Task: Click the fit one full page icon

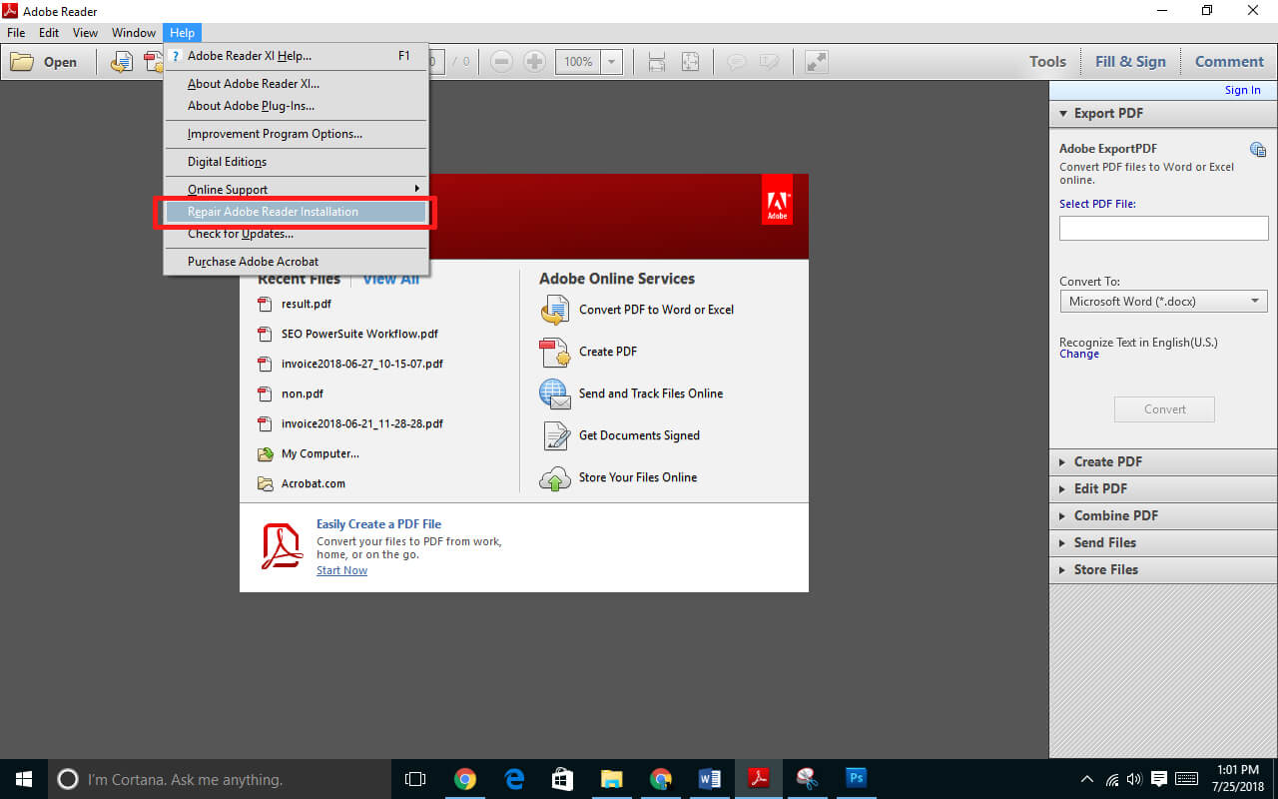Action: click(x=690, y=62)
